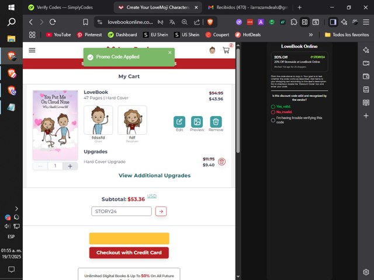Reload the current page
The image size is (374, 280).
(53, 22)
